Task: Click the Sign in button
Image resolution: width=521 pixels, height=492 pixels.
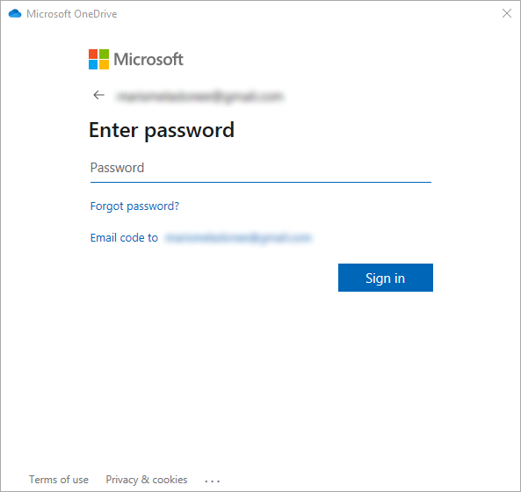Action: [x=386, y=278]
